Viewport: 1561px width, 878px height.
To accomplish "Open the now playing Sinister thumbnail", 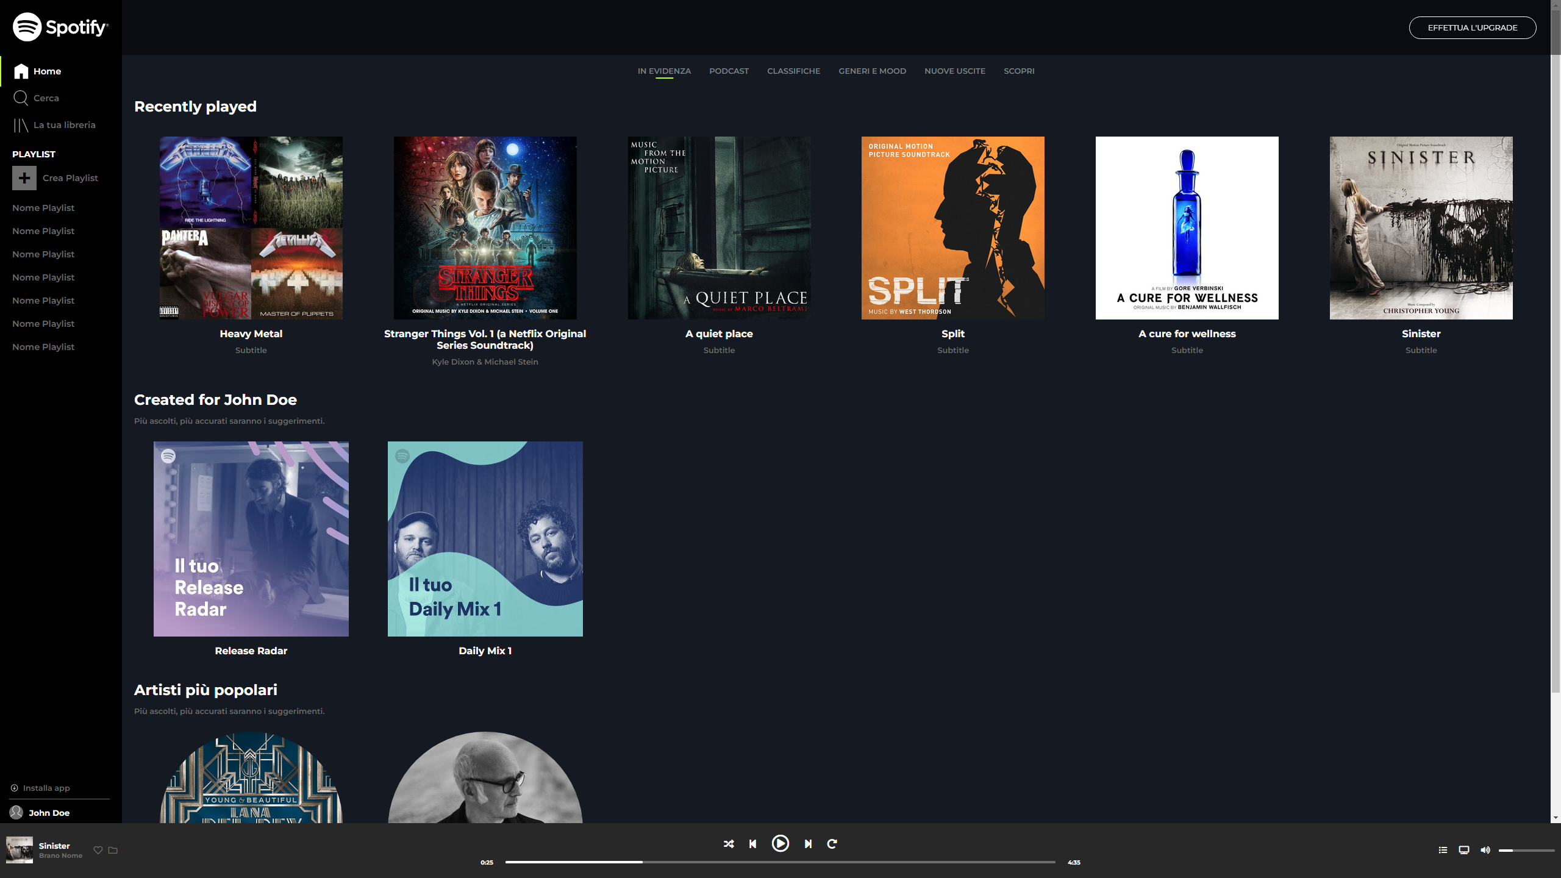I will click(20, 849).
